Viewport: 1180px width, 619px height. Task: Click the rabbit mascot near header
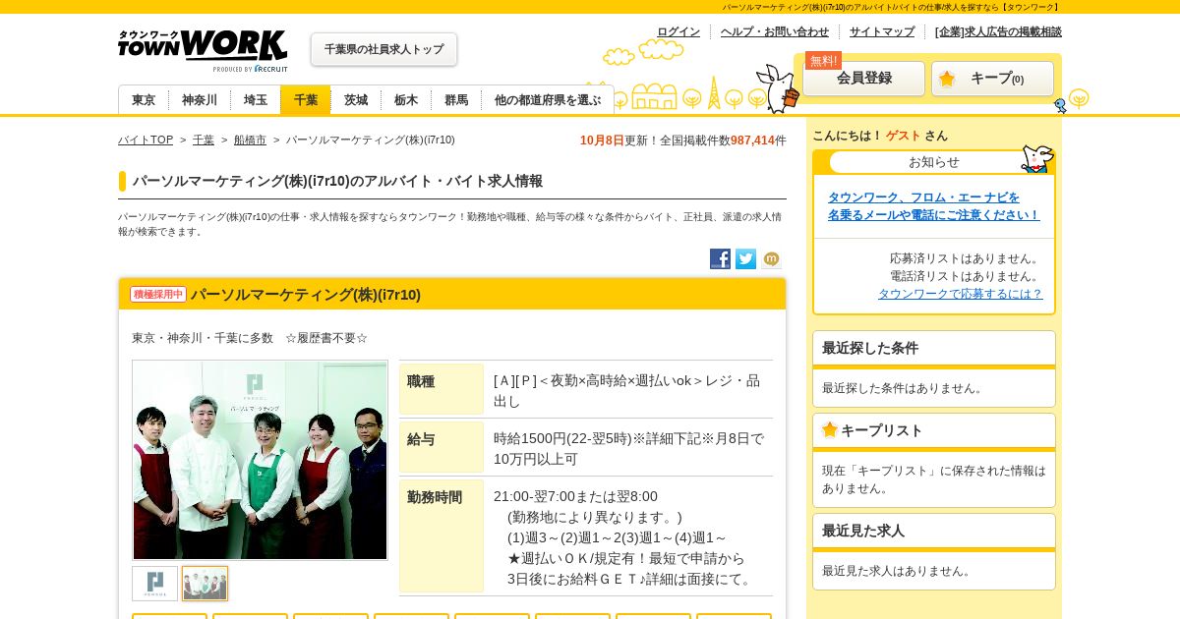[778, 88]
